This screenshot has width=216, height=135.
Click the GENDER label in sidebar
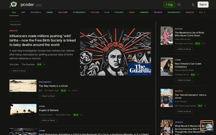179,122
